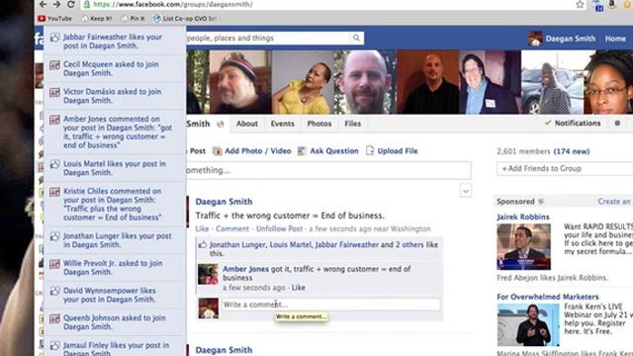633x356 pixels.
Task: Click like icon beside Jabbar Fairweather notification
Action: [55, 38]
